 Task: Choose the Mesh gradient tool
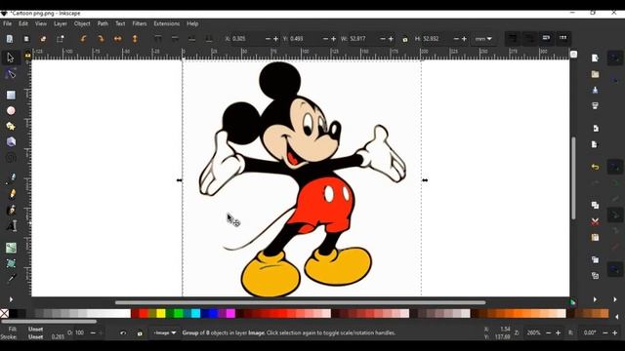pos(11,263)
